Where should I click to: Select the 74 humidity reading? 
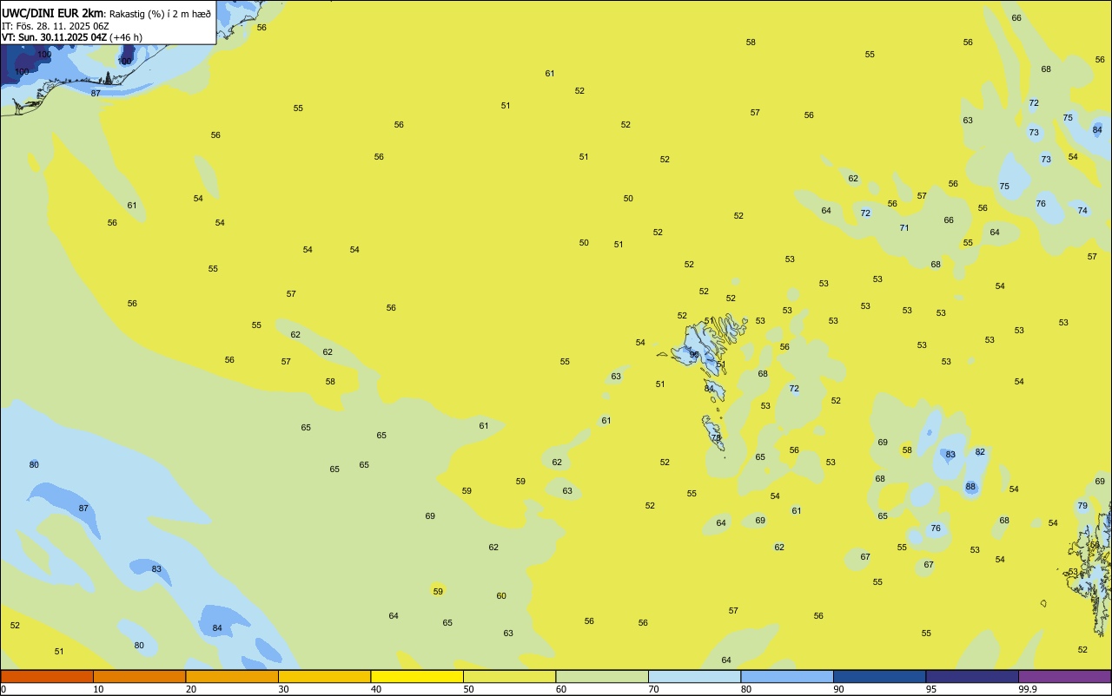point(1082,211)
